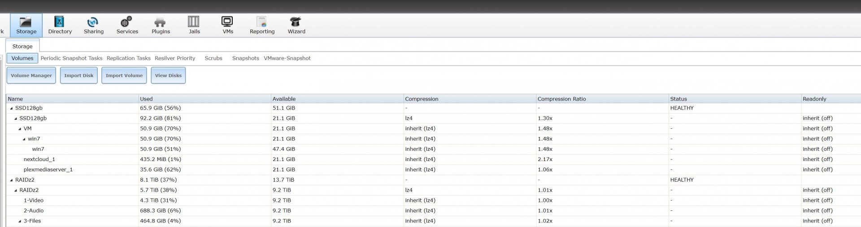Image resolution: width=861 pixels, height=227 pixels.
Task: Collapse the 3-Files dataset
Action: (x=20, y=221)
